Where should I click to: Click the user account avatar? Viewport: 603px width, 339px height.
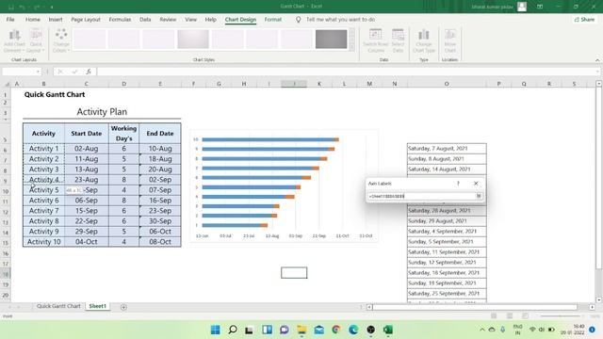pos(522,7)
